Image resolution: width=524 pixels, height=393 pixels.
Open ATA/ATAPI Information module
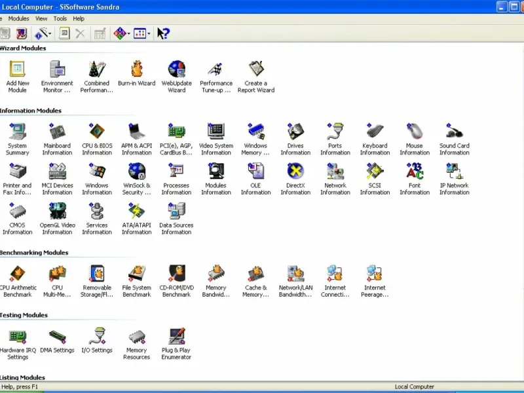(137, 219)
